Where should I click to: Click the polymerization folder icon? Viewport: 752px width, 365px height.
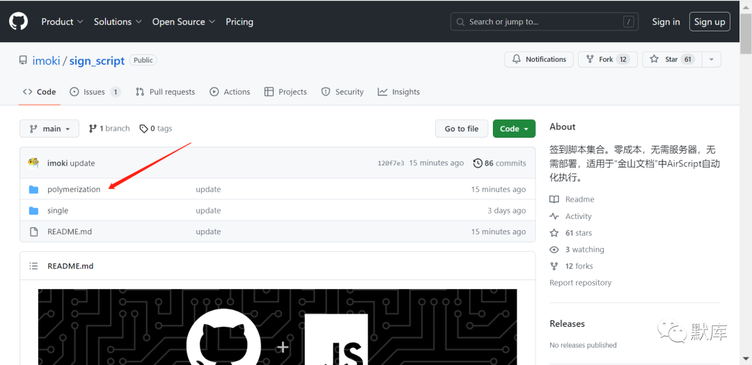point(33,190)
